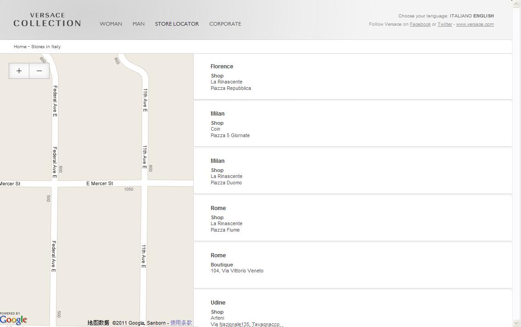Screen dimensions: 521x327
Task: Click Stores in Italy breadcrumb
Action: [x=46, y=47]
